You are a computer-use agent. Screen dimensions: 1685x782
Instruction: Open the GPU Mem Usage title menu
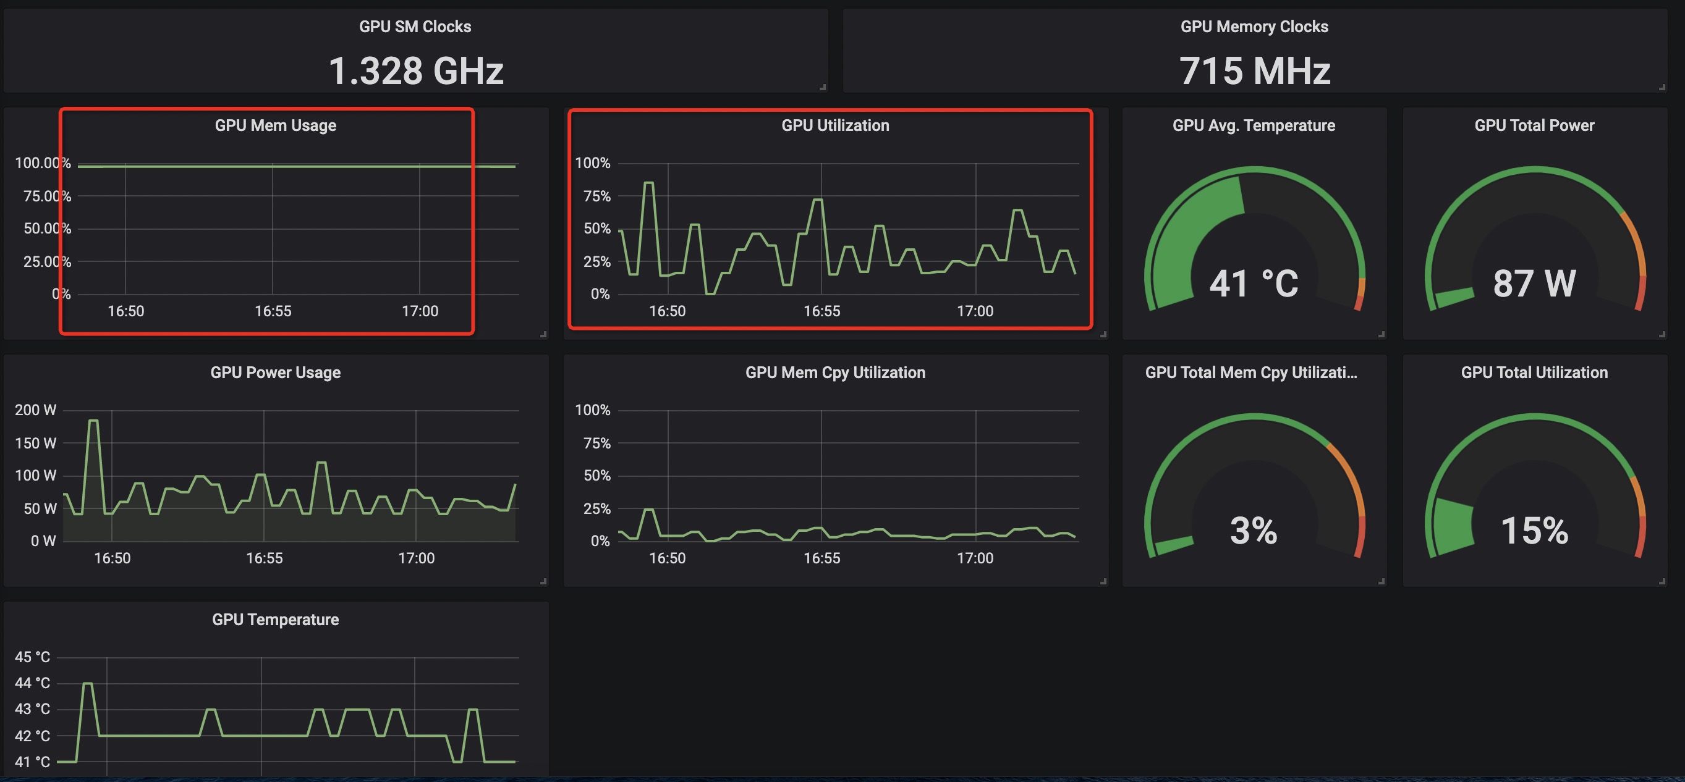(x=276, y=125)
